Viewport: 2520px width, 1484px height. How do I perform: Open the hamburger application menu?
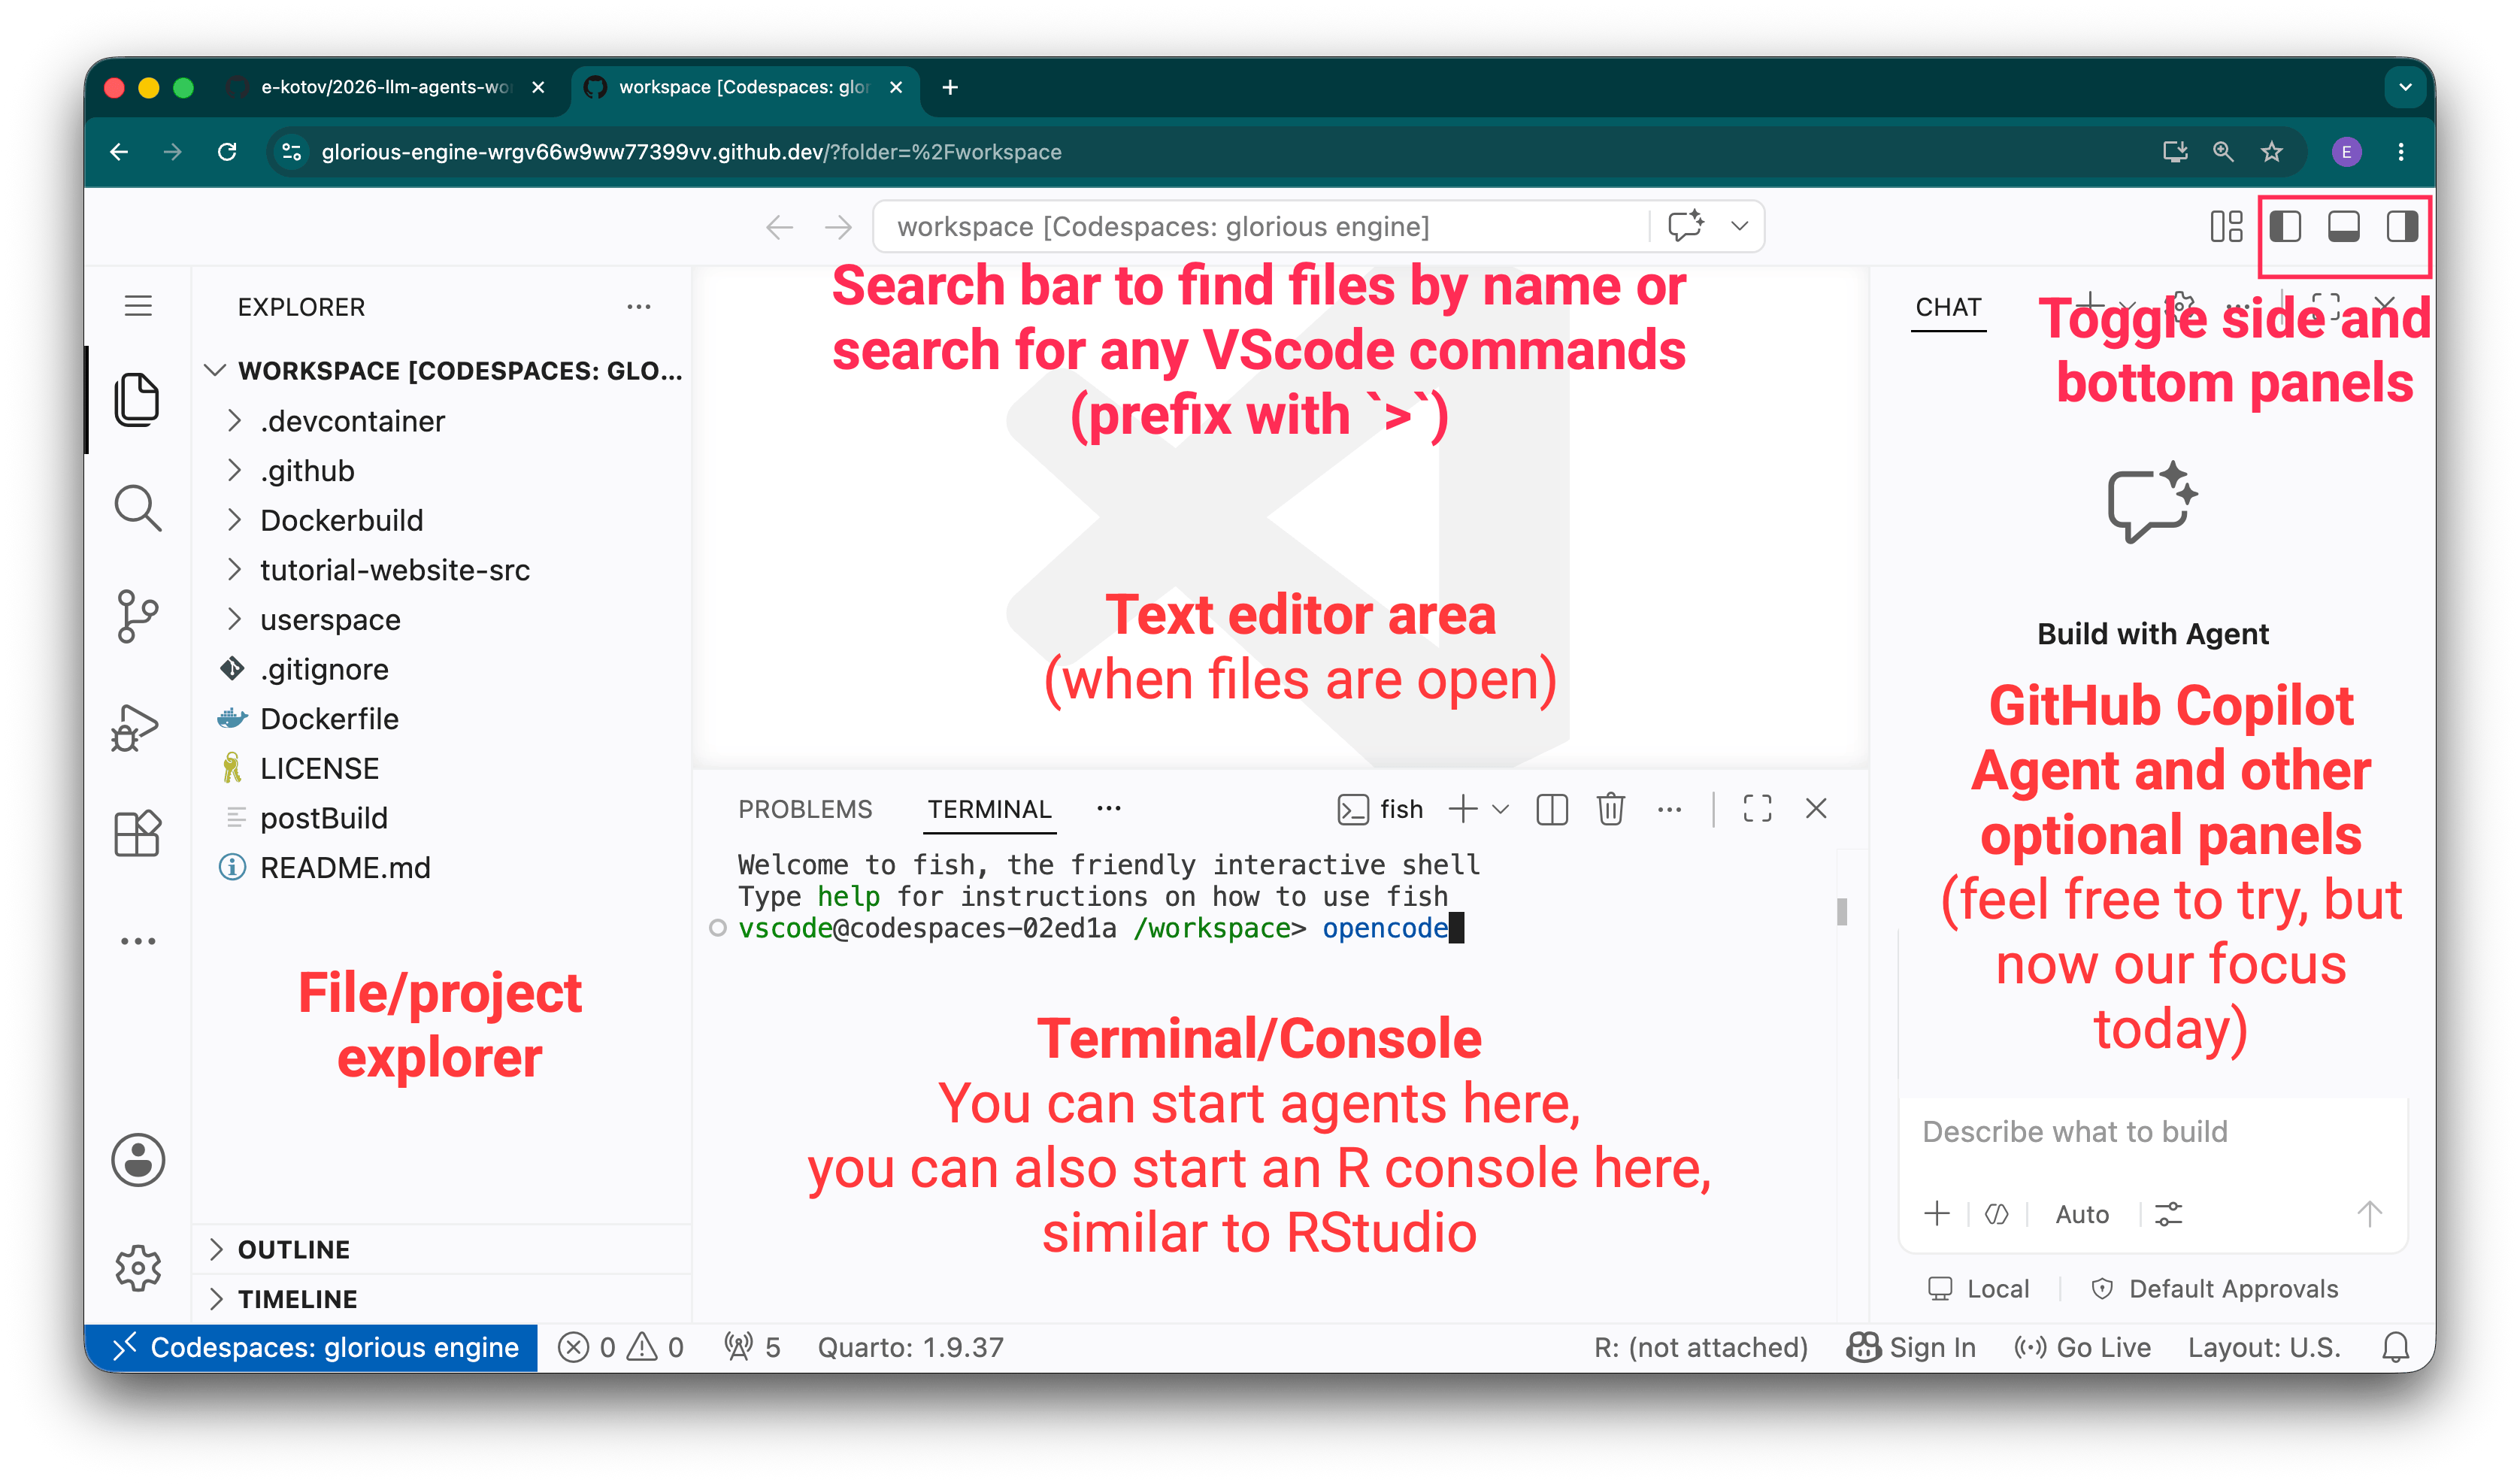(138, 306)
